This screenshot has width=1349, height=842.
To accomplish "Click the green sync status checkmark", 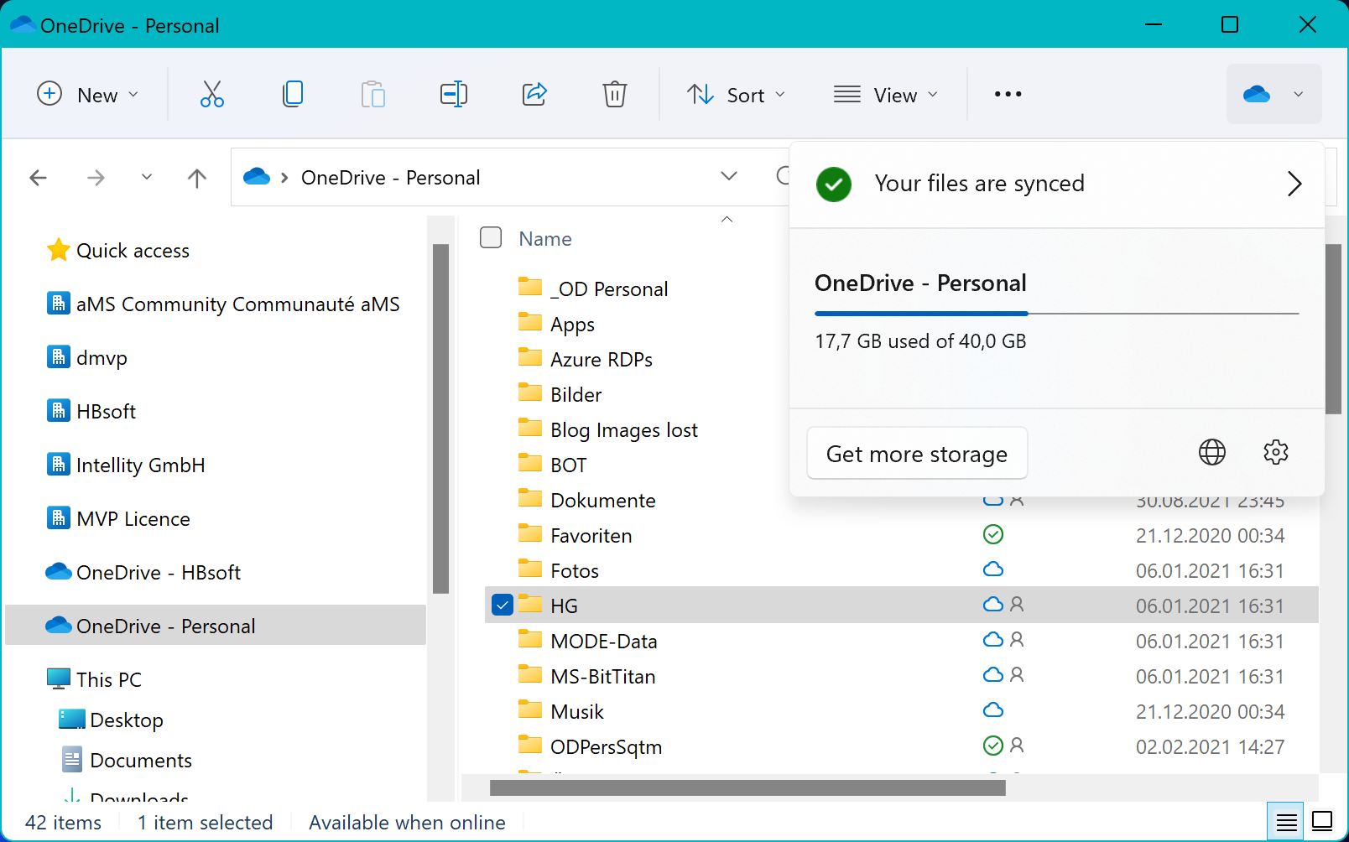I will [833, 184].
